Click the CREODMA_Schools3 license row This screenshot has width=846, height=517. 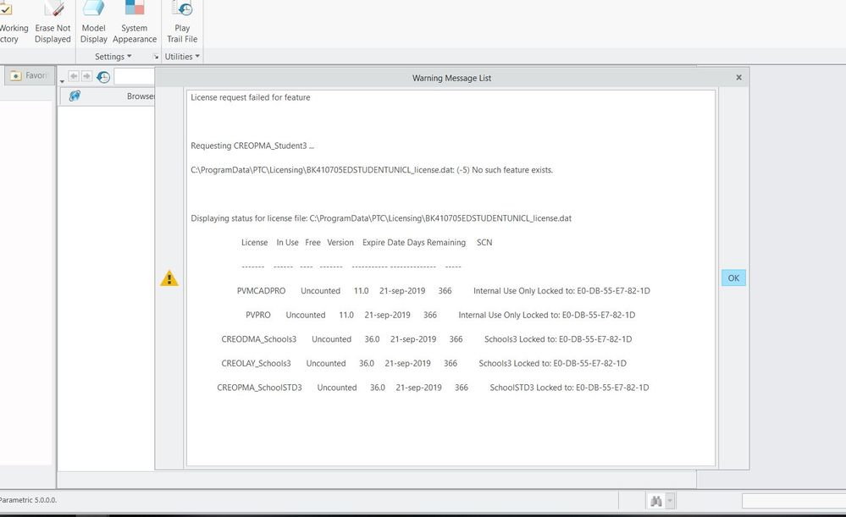pyautogui.click(x=426, y=339)
